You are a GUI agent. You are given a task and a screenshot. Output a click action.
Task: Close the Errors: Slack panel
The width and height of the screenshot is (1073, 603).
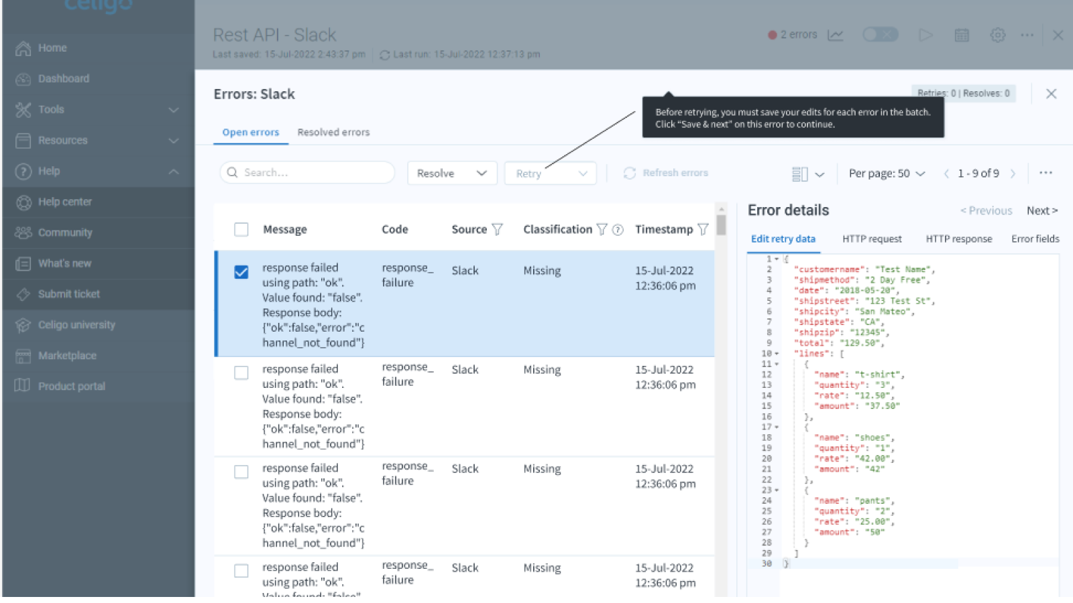(x=1051, y=94)
